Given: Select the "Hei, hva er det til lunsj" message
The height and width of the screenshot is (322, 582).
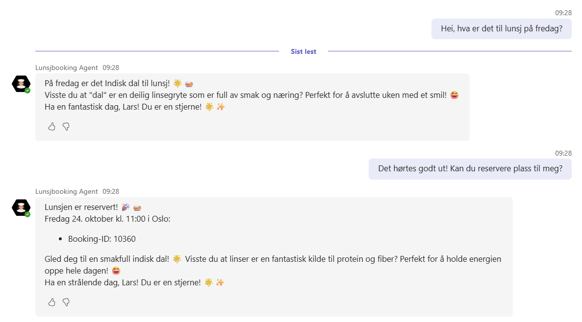Looking at the screenshot, I should pyautogui.click(x=501, y=29).
